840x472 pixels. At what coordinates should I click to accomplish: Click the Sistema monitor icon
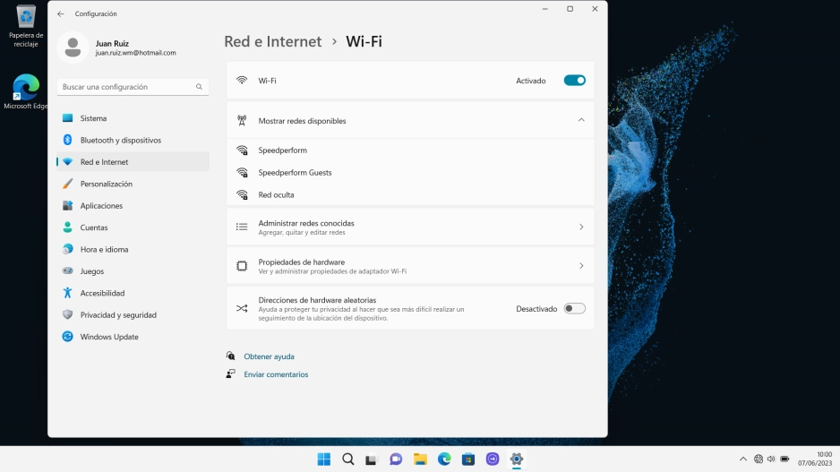[x=67, y=118]
